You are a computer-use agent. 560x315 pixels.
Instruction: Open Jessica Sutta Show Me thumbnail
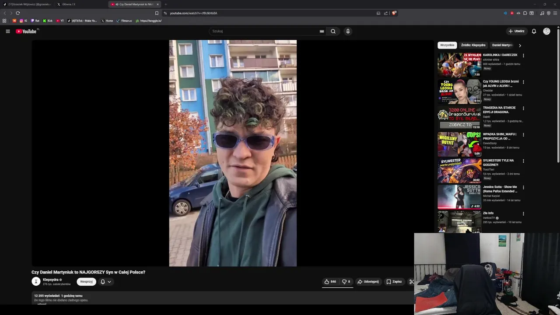coord(459,196)
